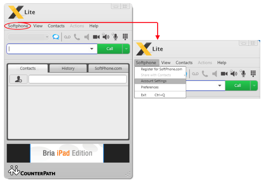Select Share with Contacts menu entry
This screenshot has width=269, height=183.
pyautogui.click(x=160, y=75)
